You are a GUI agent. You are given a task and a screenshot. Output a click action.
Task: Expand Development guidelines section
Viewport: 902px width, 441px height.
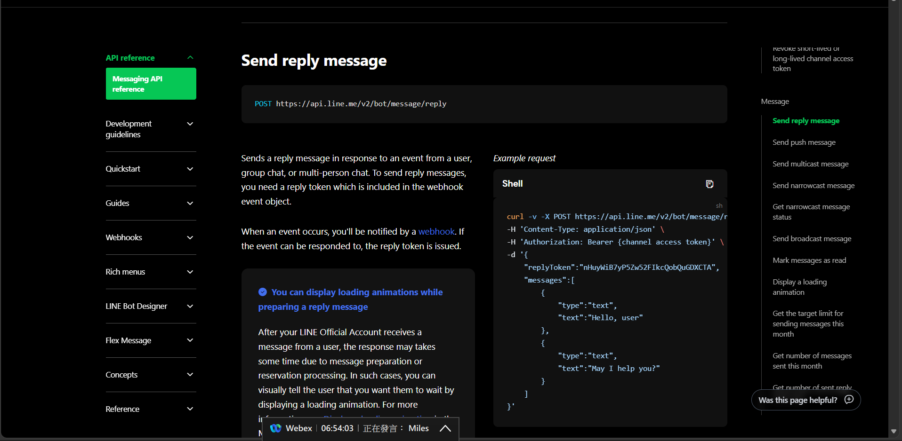(x=190, y=124)
